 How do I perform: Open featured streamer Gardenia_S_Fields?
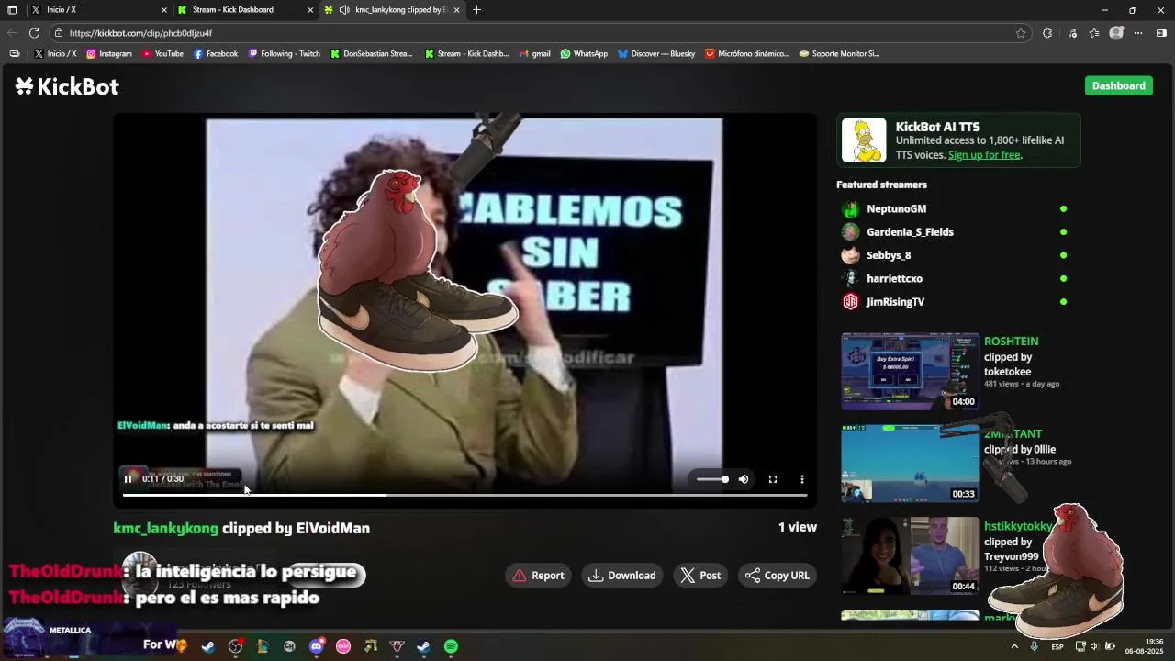[910, 232]
